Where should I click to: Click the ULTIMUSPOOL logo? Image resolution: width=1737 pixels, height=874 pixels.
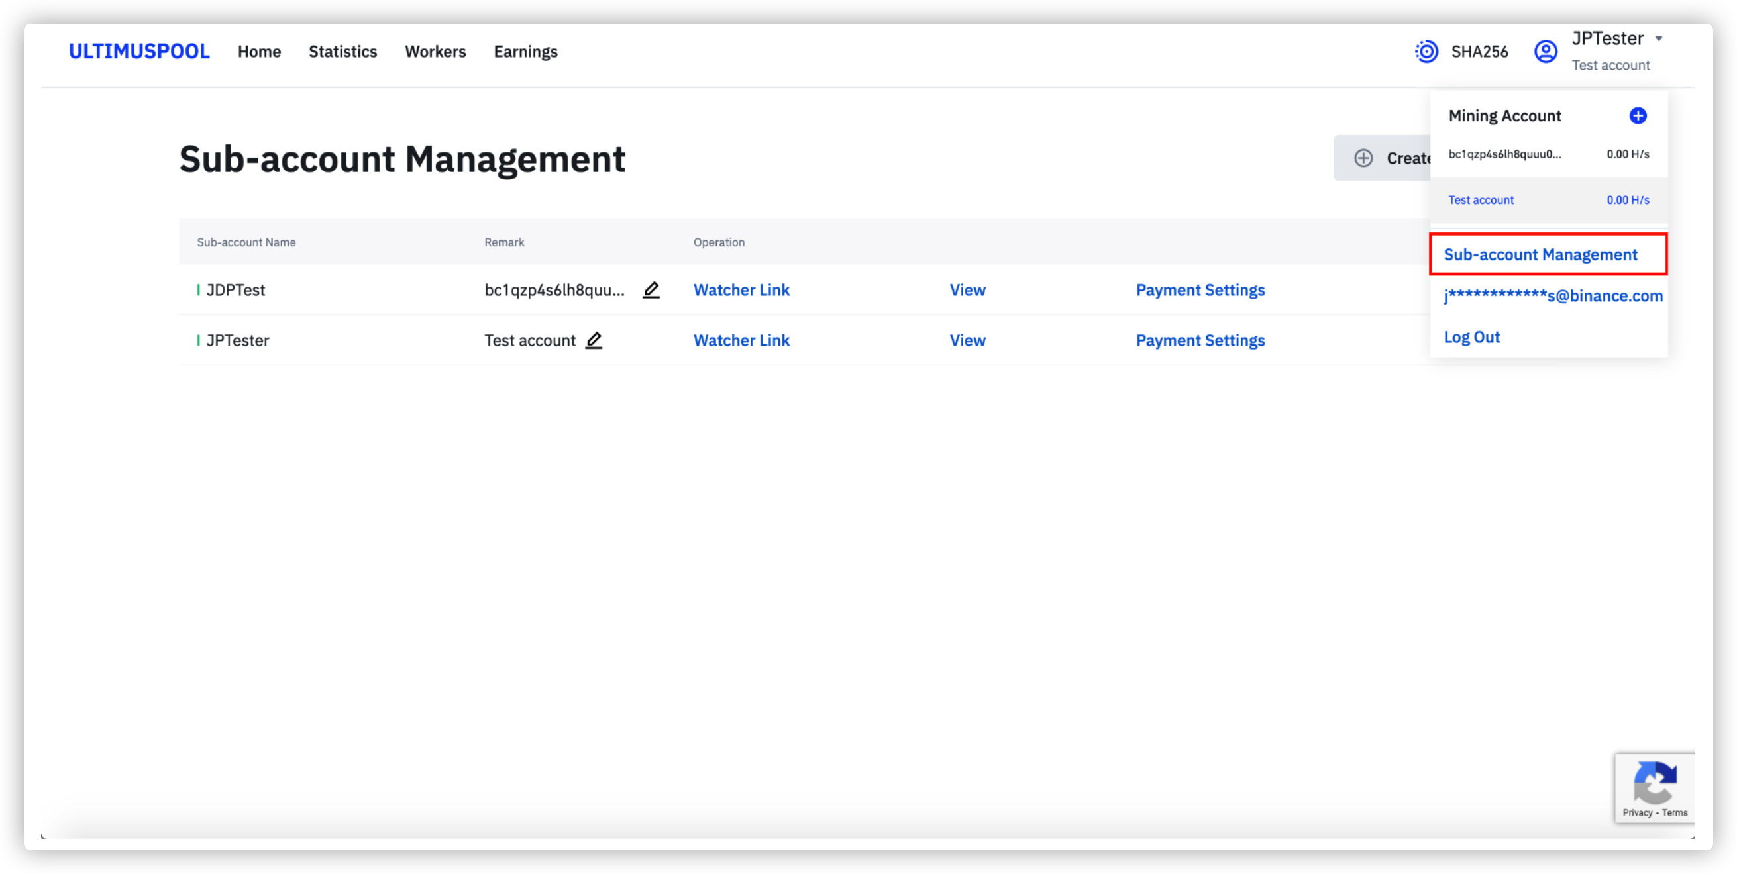[139, 51]
